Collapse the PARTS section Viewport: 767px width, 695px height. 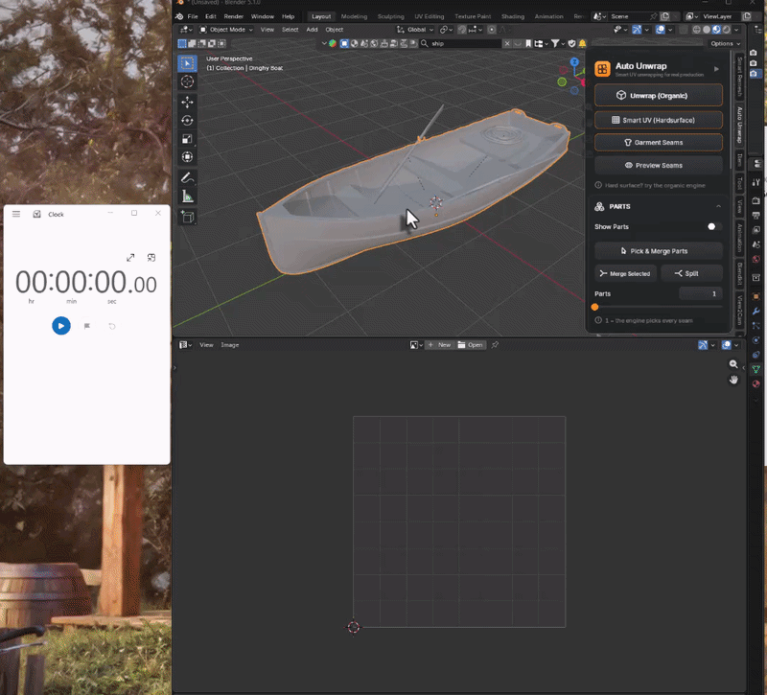pyautogui.click(x=718, y=206)
